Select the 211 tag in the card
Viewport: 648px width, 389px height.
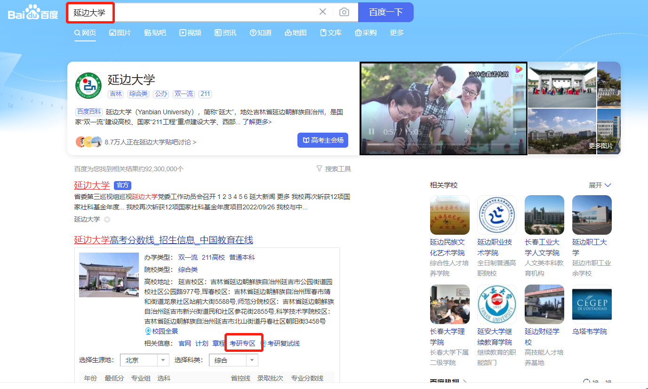click(x=205, y=94)
